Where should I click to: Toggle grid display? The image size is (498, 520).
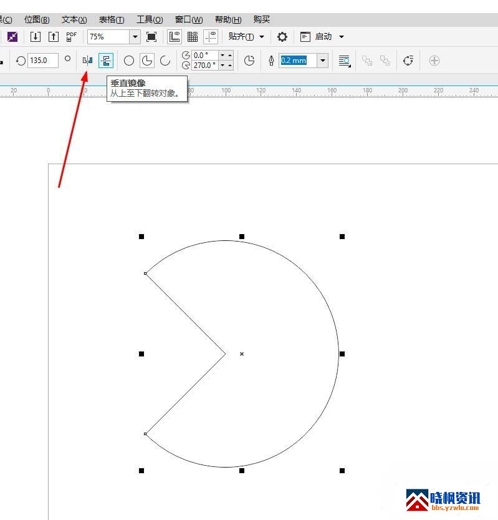193,37
